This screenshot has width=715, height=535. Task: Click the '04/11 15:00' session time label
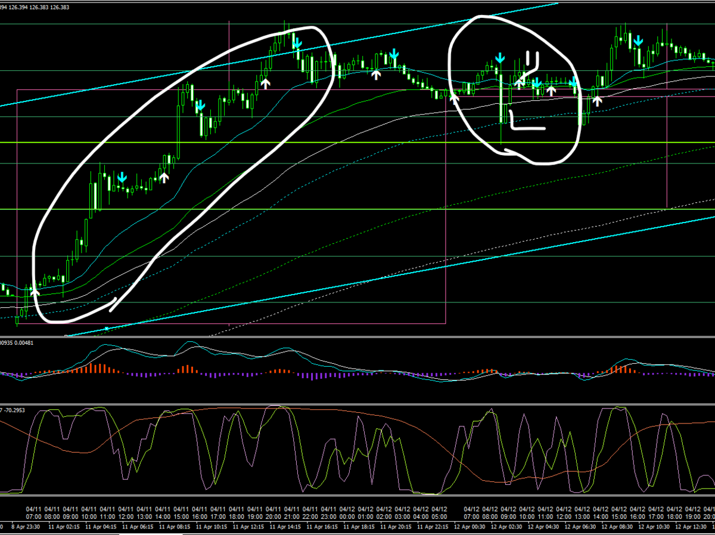[x=182, y=512]
